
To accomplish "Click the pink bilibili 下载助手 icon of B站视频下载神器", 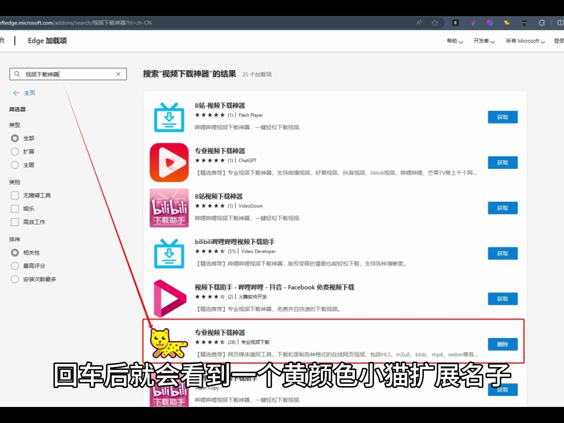I will click(169, 208).
